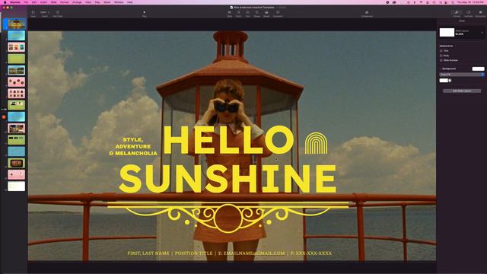Open the Help menu
This screenshot has width=487, height=274.
130,2
